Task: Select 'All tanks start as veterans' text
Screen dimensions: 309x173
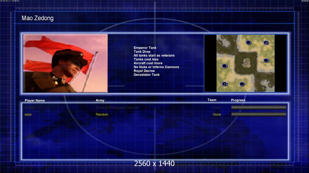Action: [x=154, y=55]
